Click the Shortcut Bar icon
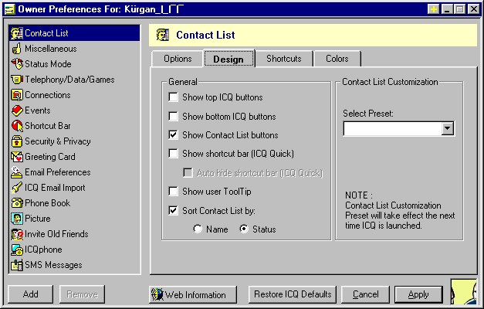The width and height of the screenshot is (484, 309). (17, 126)
